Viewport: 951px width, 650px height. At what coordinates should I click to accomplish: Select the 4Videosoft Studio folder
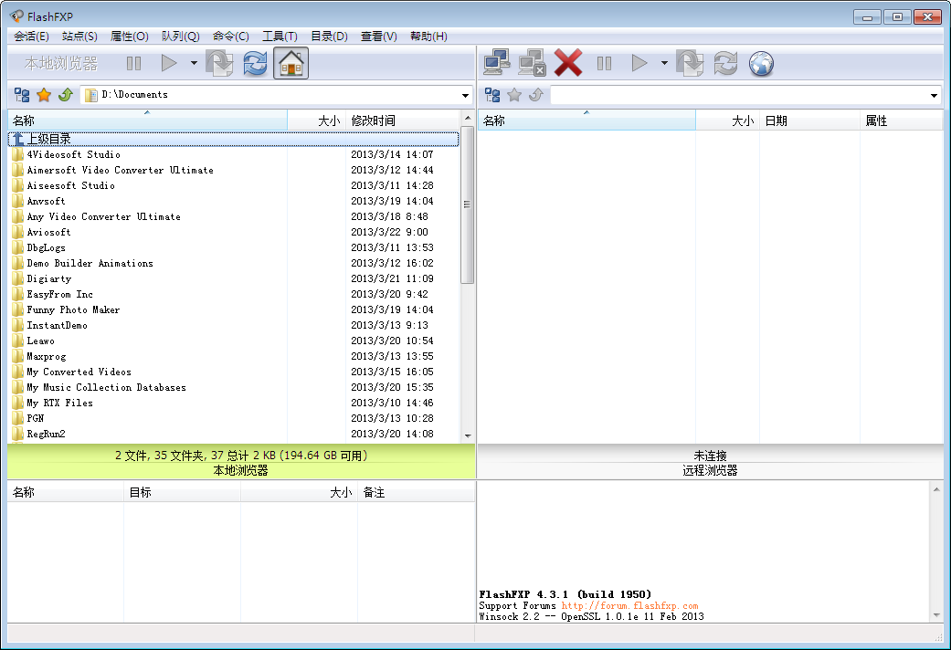pyautogui.click(x=234, y=154)
